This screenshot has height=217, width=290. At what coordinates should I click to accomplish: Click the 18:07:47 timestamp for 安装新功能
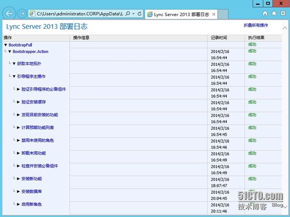click(219, 186)
